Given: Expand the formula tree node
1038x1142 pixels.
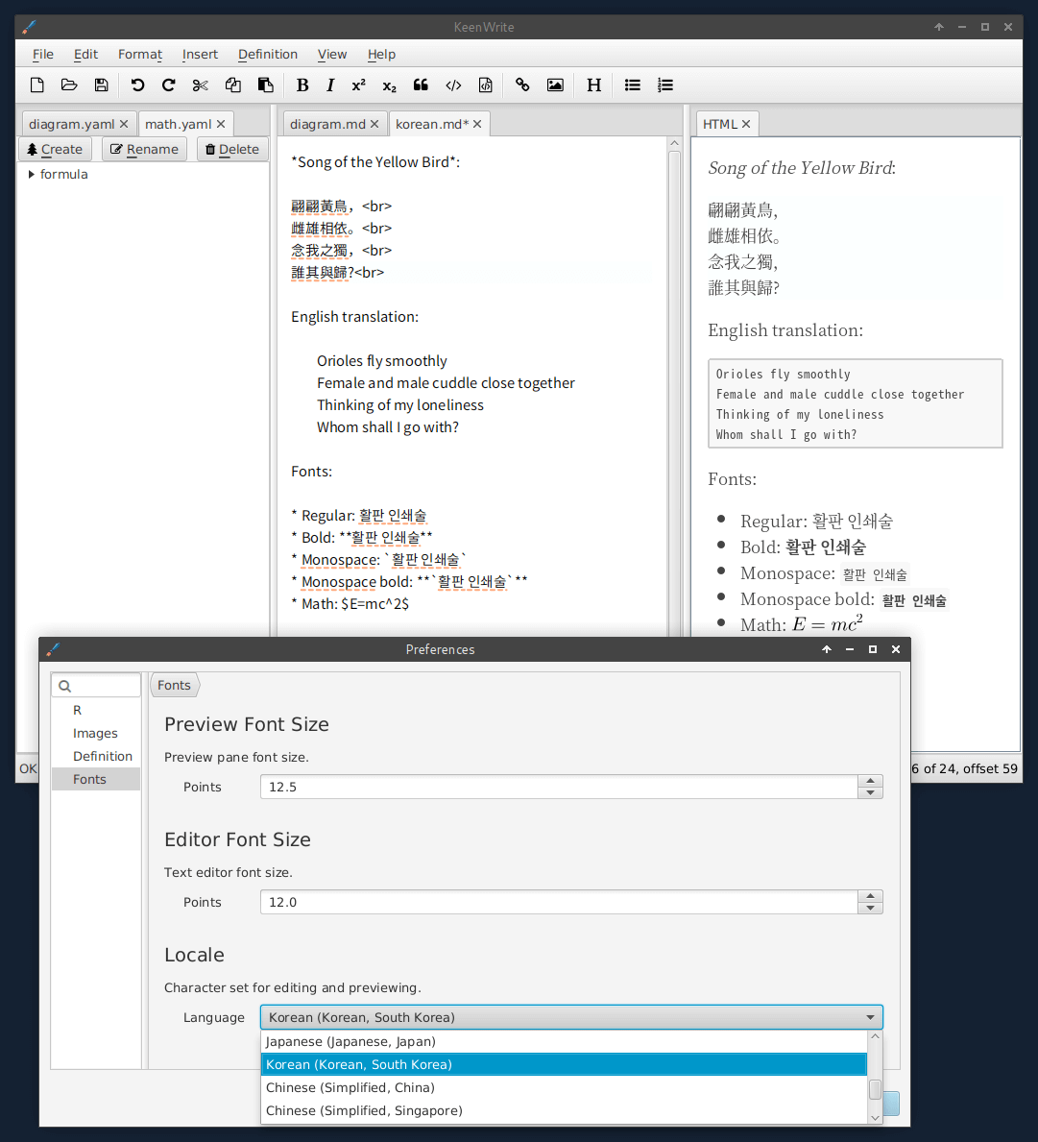Looking at the screenshot, I should click(32, 174).
